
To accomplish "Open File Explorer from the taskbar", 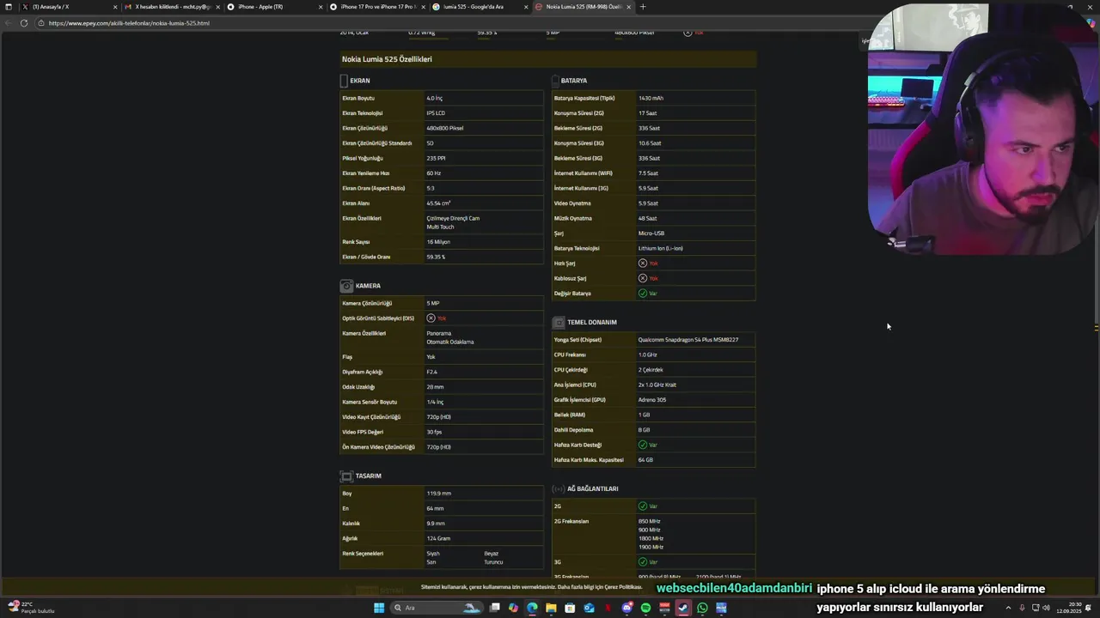I will [x=551, y=608].
